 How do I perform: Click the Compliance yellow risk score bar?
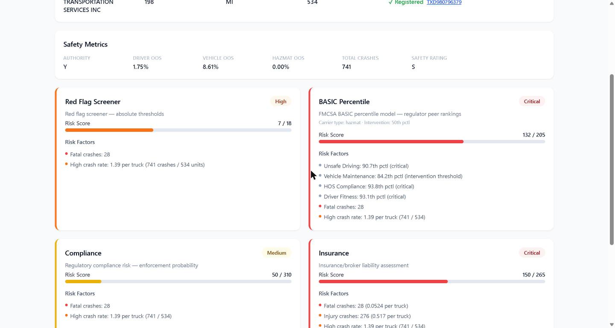pos(178,282)
